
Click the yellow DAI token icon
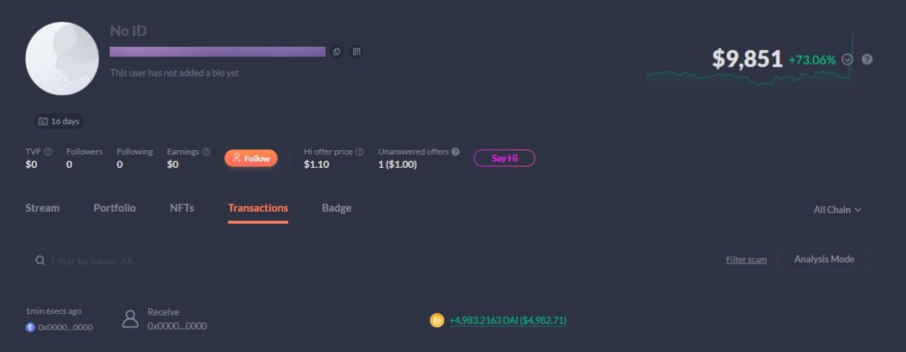point(437,320)
